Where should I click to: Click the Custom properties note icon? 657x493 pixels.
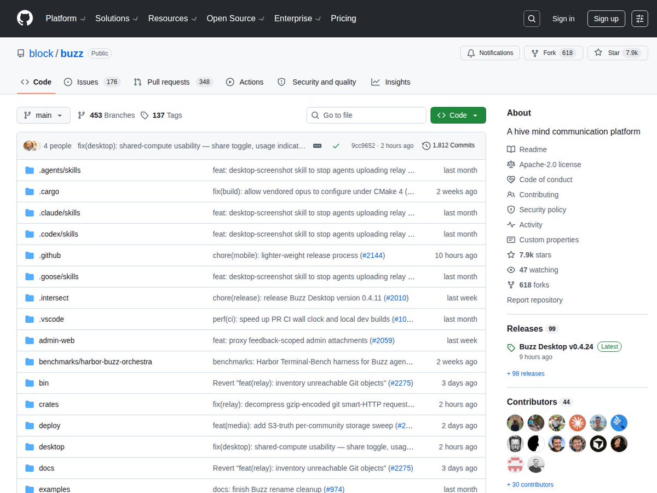pos(511,240)
